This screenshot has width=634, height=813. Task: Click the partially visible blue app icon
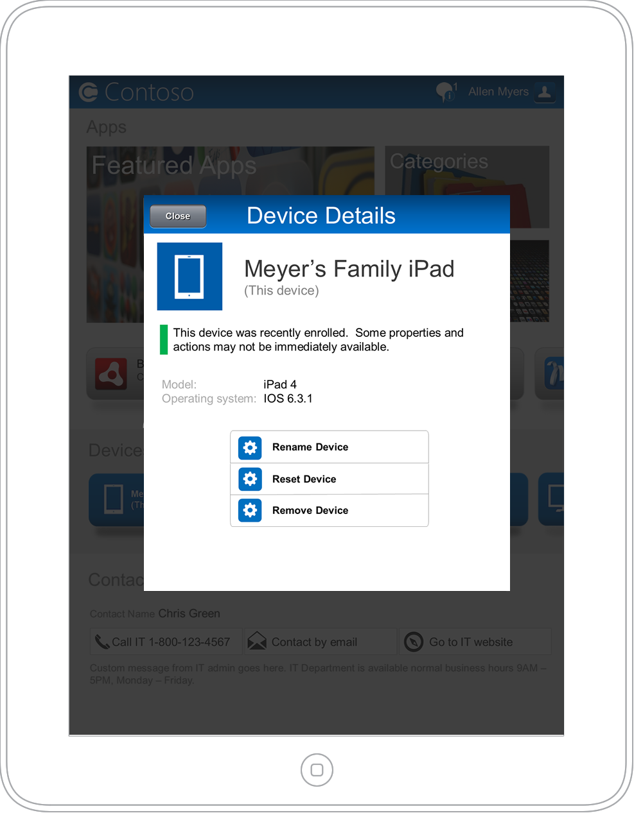[x=554, y=374]
